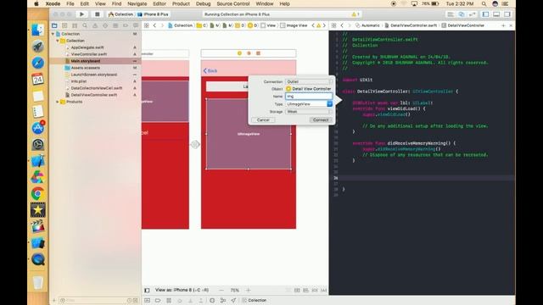The image size is (543, 305).
Task: Open the Embed In Stack tool
Action: [297, 290]
